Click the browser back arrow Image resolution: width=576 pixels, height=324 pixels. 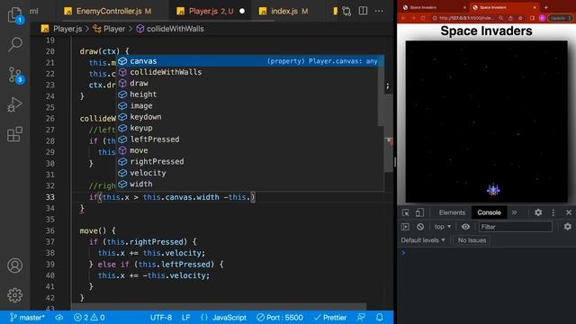(403, 18)
